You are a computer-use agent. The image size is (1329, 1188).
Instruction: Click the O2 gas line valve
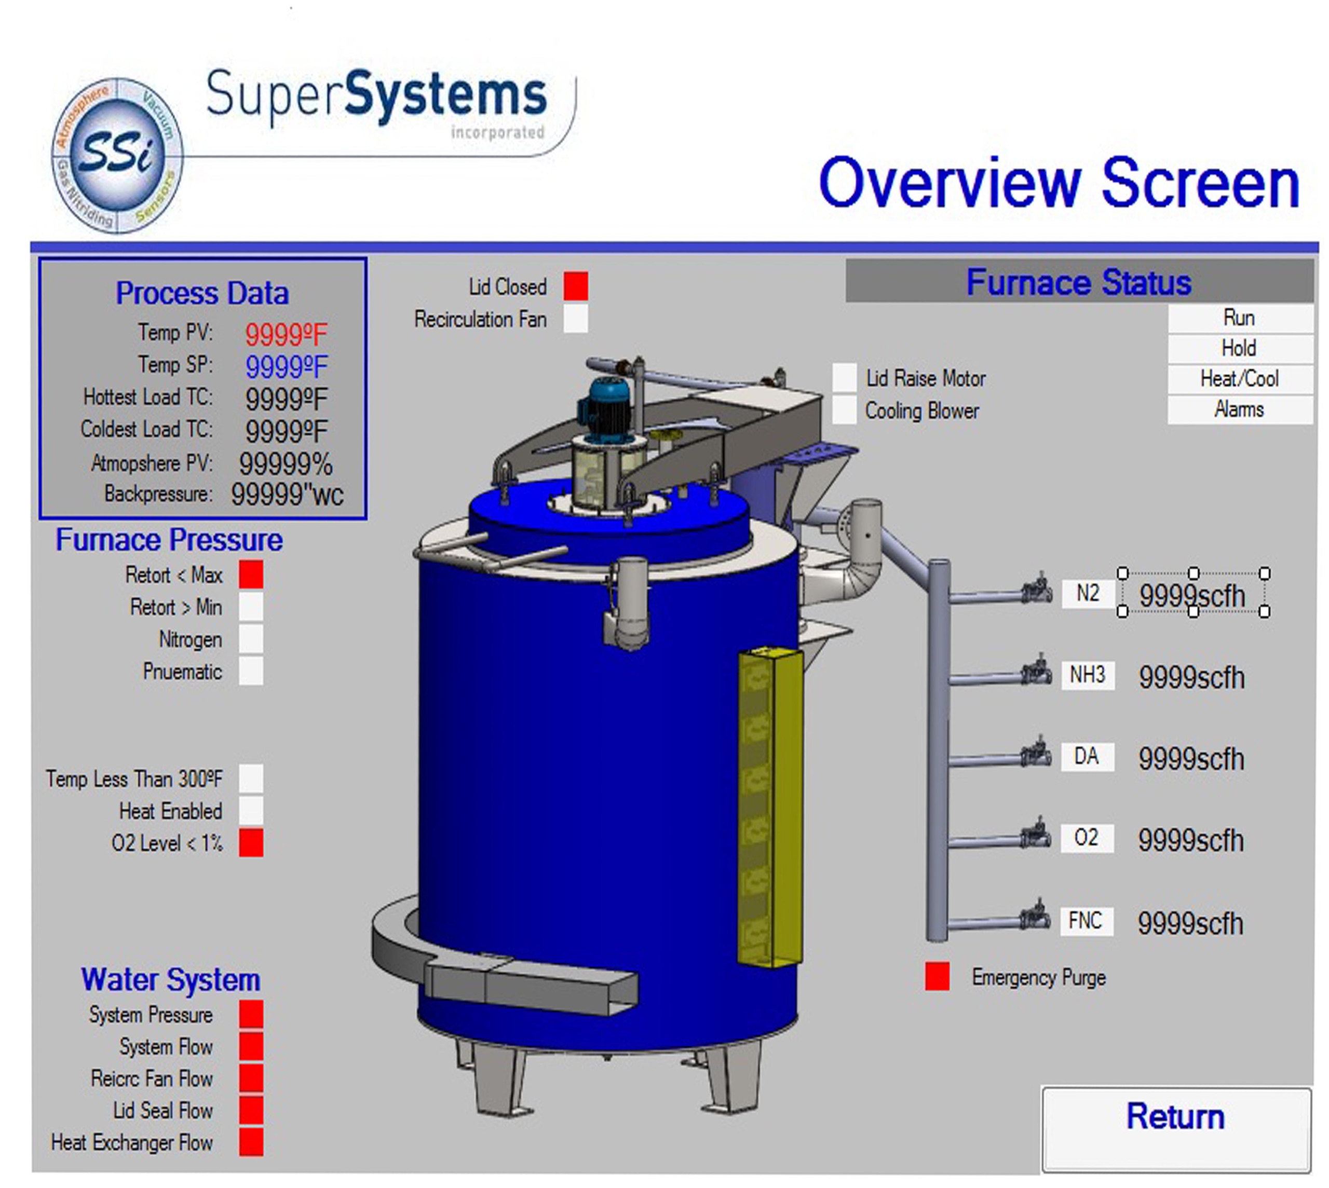1037,834
